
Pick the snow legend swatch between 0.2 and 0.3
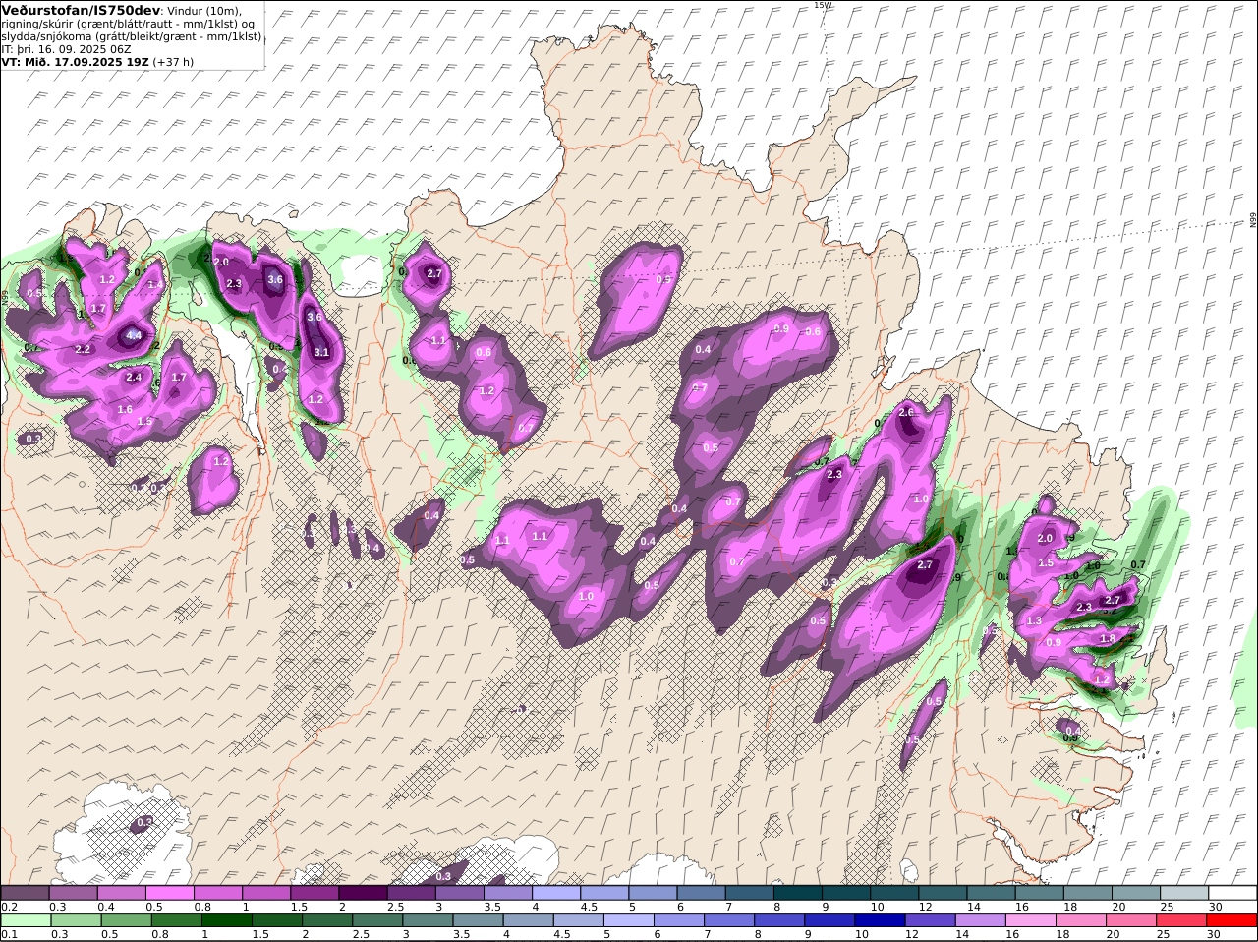(x=26, y=893)
